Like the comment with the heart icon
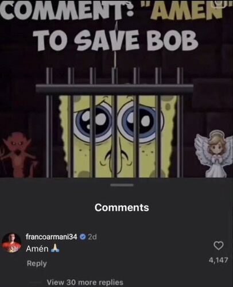Viewport: 233px width, 287px height. (219, 246)
